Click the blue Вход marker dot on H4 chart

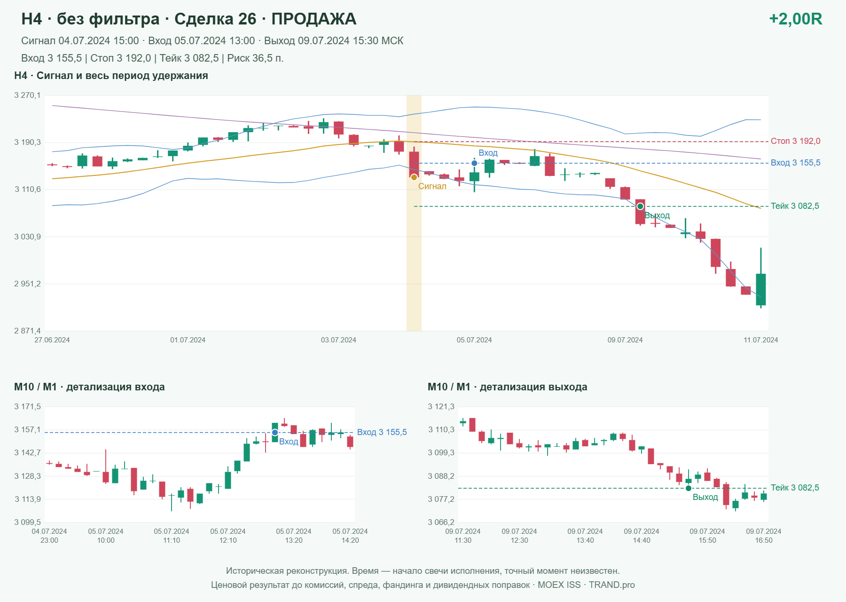point(474,163)
